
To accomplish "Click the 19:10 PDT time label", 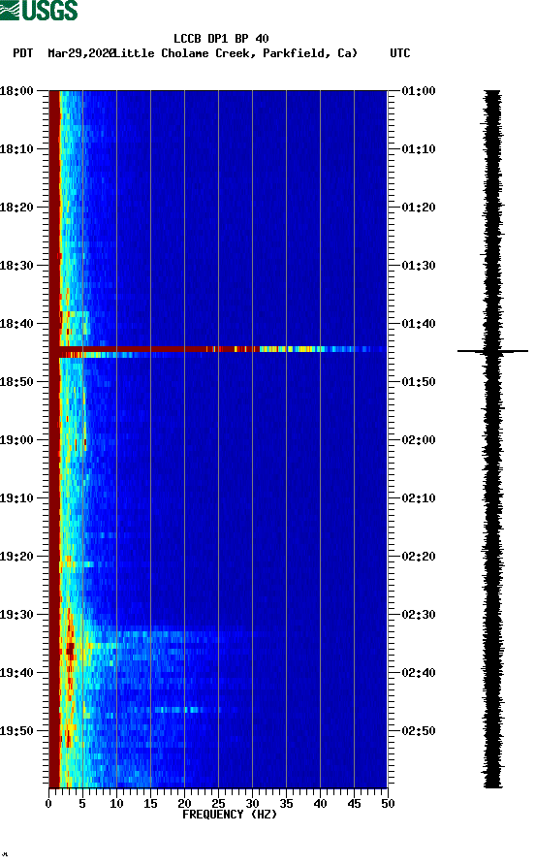I will (x=16, y=498).
